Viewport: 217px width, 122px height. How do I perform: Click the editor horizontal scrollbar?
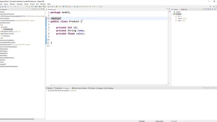(x=108, y=85)
